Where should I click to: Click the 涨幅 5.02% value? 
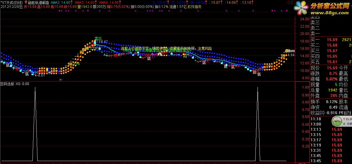coord(332,79)
